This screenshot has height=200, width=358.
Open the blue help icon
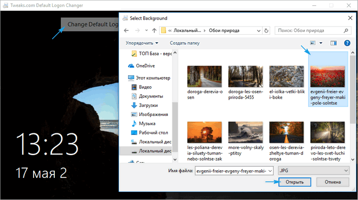pos(347,43)
